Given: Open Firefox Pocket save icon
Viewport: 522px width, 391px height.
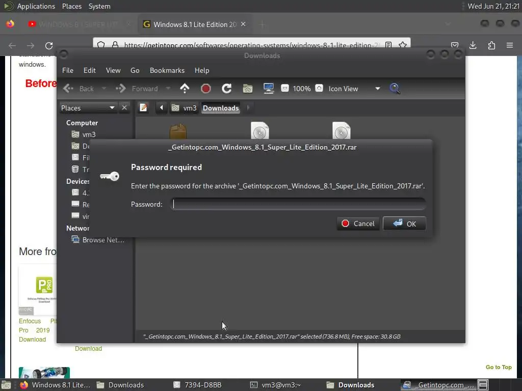Looking at the screenshot, I should pyautogui.click(x=455, y=45).
